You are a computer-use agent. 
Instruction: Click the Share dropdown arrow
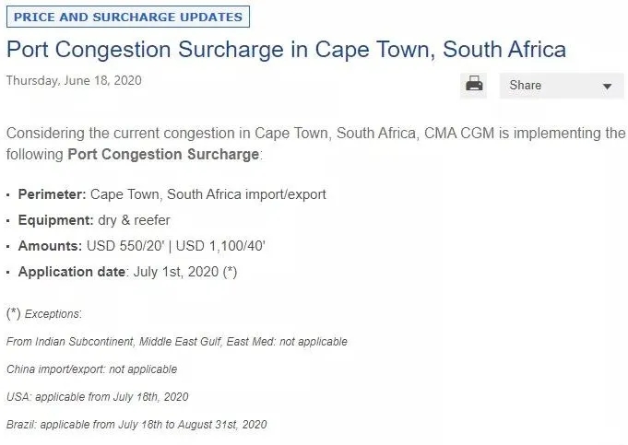(607, 87)
